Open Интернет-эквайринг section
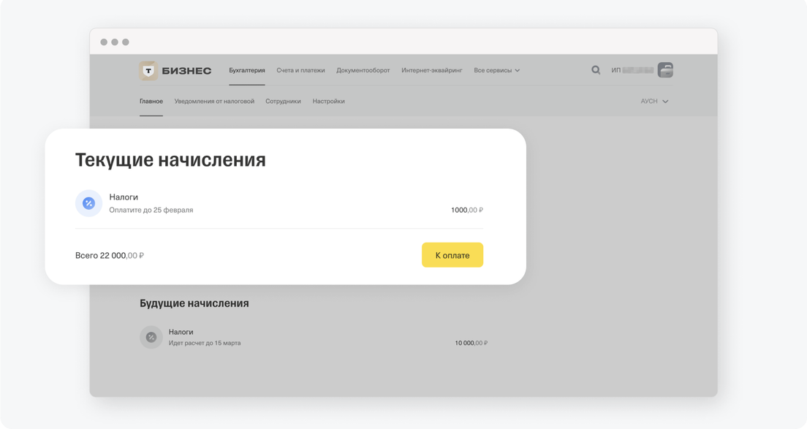 (432, 70)
